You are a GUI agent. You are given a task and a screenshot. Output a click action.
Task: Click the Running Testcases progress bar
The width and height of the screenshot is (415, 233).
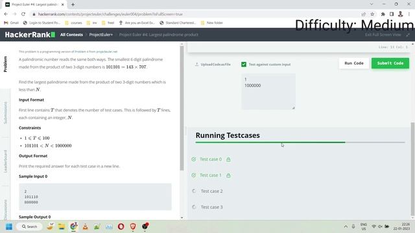coord(300,142)
